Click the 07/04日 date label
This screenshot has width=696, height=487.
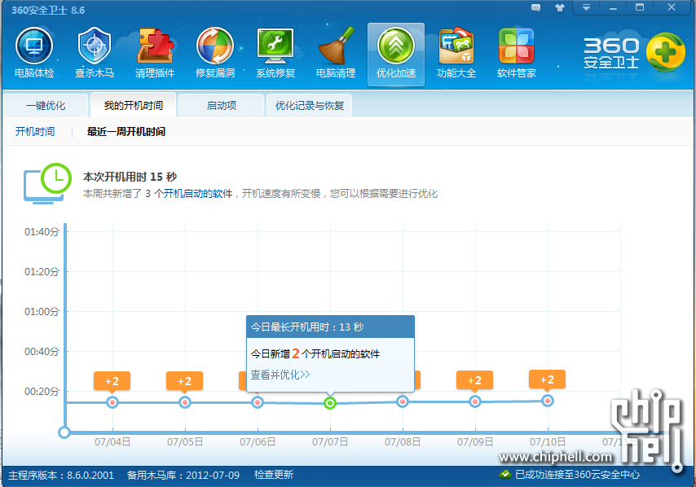[112, 441]
